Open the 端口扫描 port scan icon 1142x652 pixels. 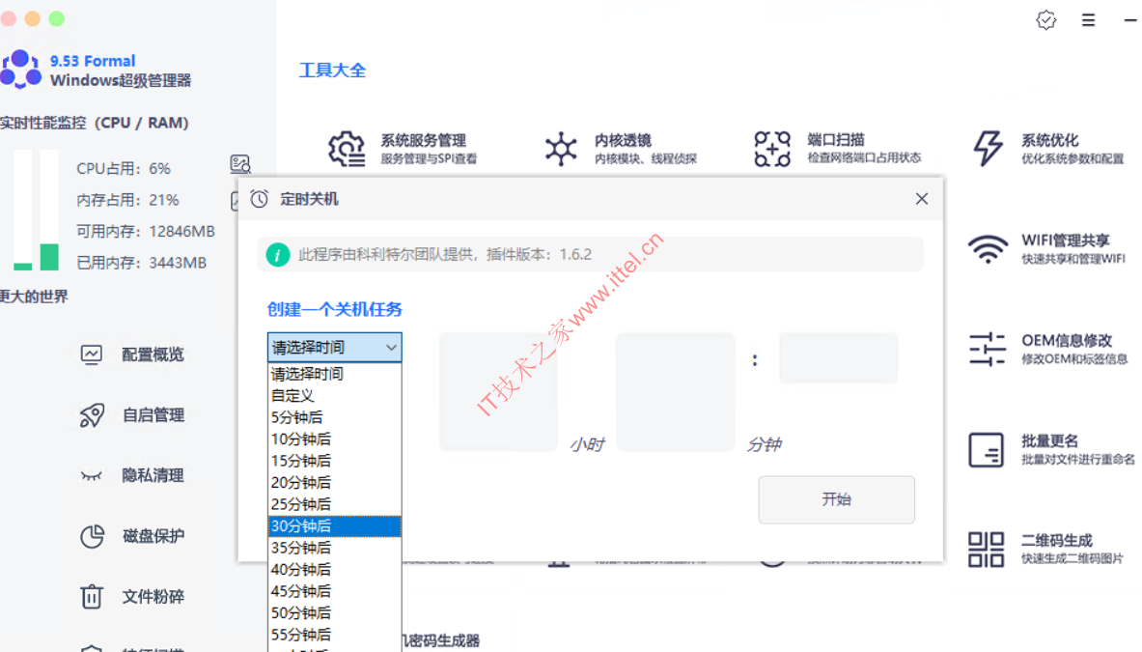772,149
